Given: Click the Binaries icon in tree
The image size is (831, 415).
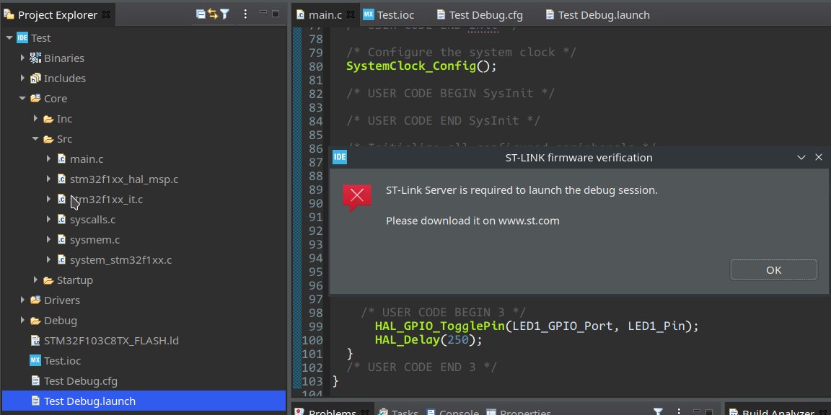Looking at the screenshot, I should pyautogui.click(x=35, y=58).
